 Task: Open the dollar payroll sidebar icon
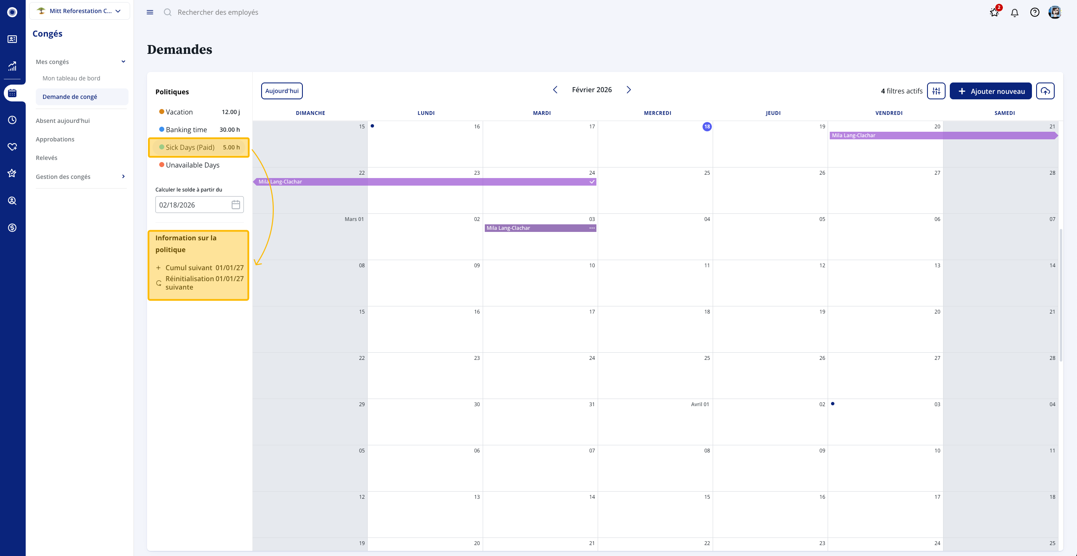tap(12, 228)
